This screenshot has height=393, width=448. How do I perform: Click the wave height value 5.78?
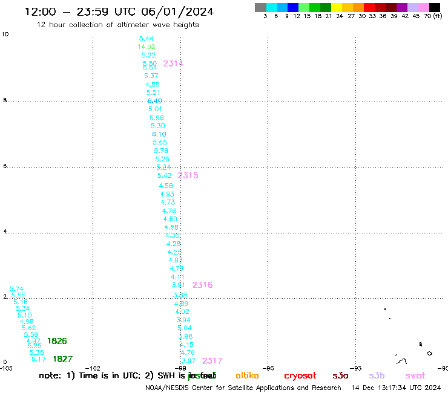coord(161,151)
